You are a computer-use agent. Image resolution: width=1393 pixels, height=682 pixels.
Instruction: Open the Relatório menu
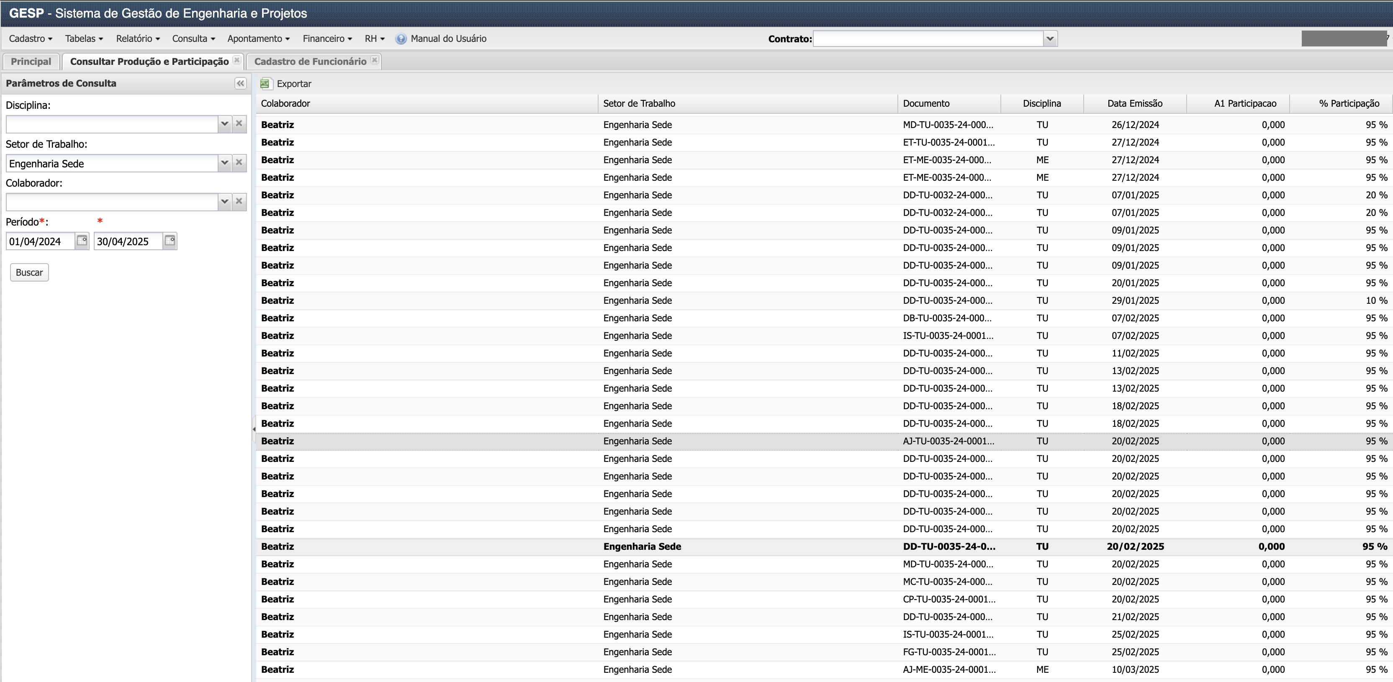(137, 39)
